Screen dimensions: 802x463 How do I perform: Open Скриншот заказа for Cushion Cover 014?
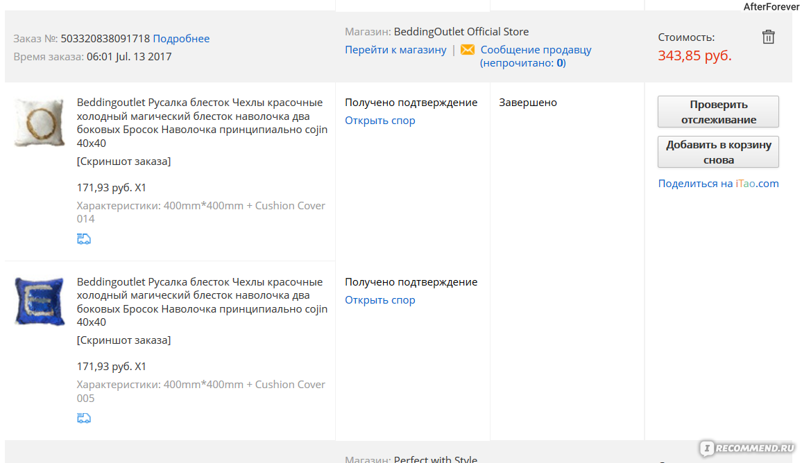point(123,161)
